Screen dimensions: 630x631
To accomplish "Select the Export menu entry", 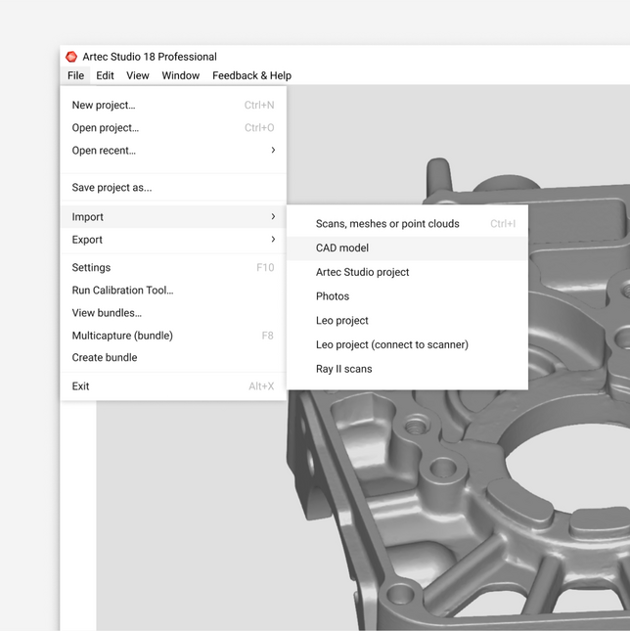I will point(173,240).
